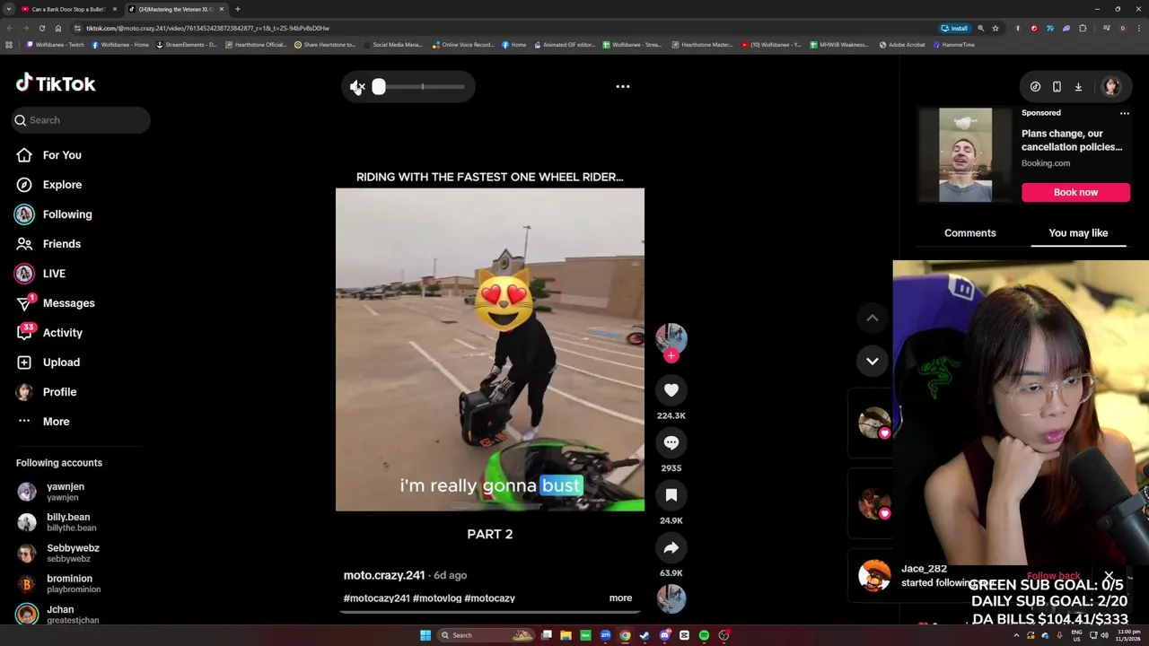
Task: Show hidden system tray icons
Action: pyautogui.click(x=1016, y=635)
